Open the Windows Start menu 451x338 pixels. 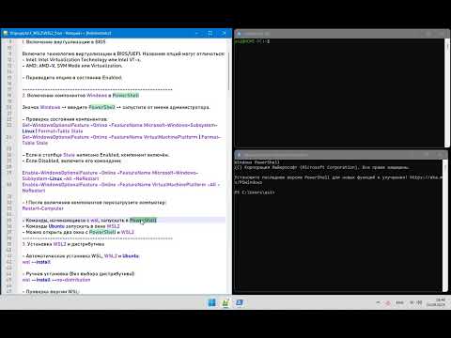[211, 302]
